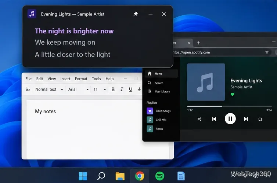This screenshot has height=183, width=277.
Task: Toggle strikethrough formatting
Action: [x=139, y=89]
